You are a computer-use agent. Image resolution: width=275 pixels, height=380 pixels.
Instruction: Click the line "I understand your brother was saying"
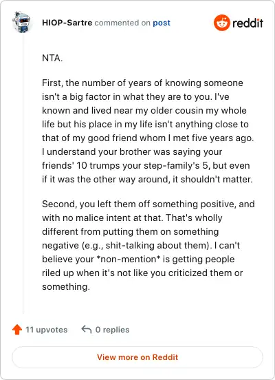[x=132, y=151]
